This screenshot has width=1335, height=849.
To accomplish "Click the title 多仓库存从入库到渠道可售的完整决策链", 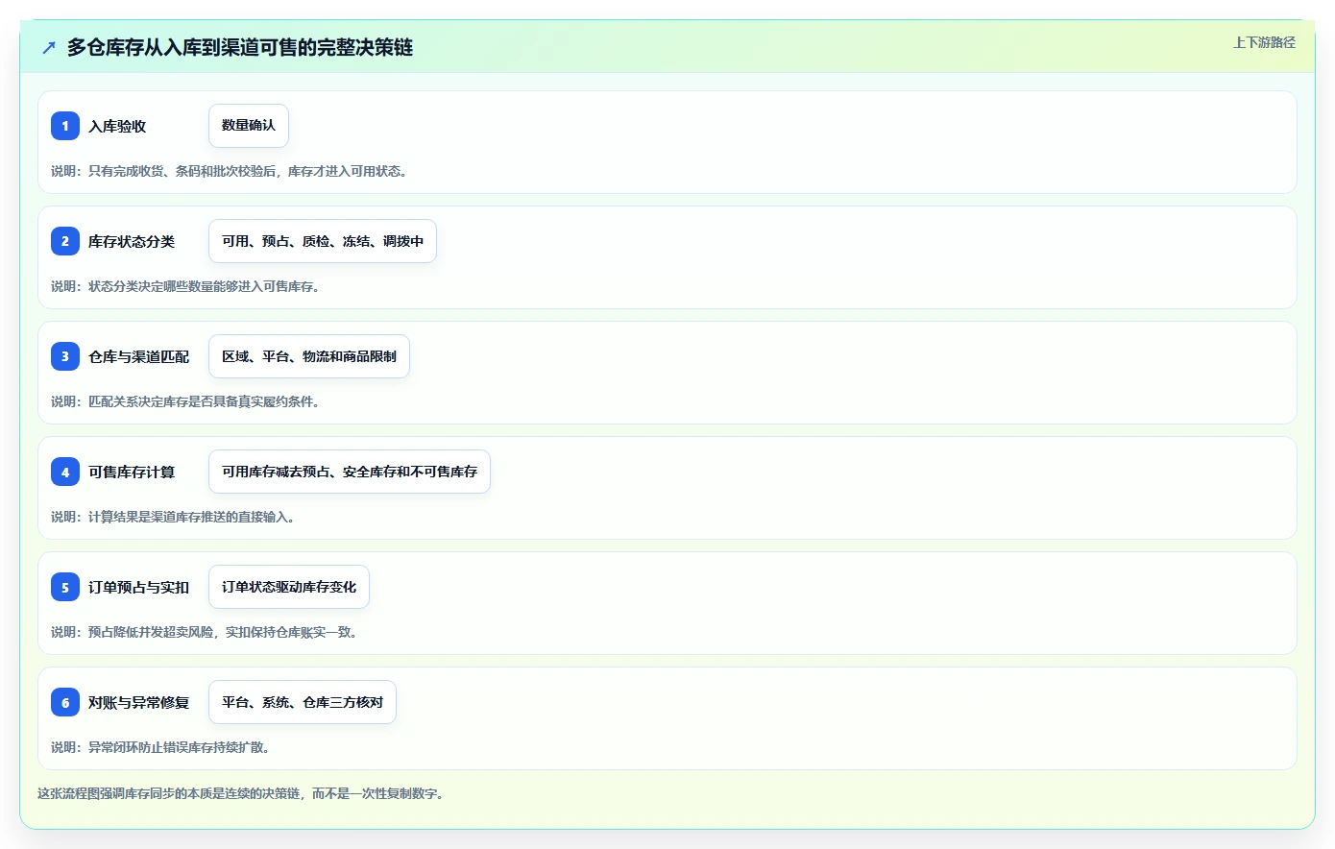I will click(240, 47).
